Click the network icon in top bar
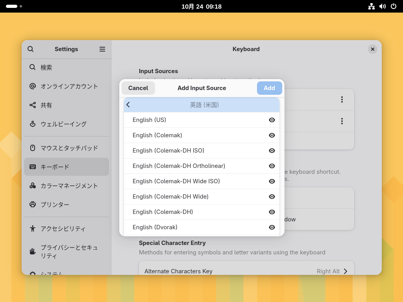403x302 pixels. click(x=371, y=6)
